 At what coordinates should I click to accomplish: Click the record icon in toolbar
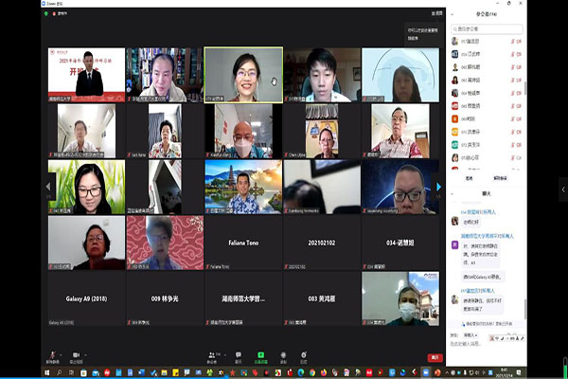pos(282,357)
